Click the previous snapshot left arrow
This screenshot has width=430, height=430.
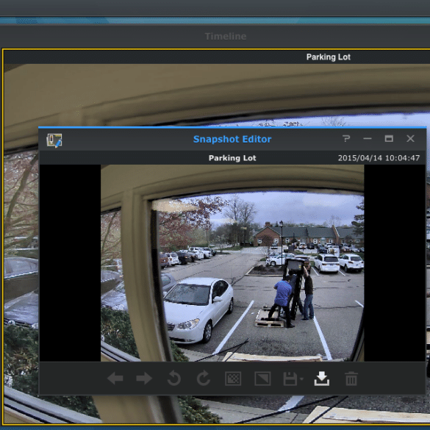coord(115,379)
